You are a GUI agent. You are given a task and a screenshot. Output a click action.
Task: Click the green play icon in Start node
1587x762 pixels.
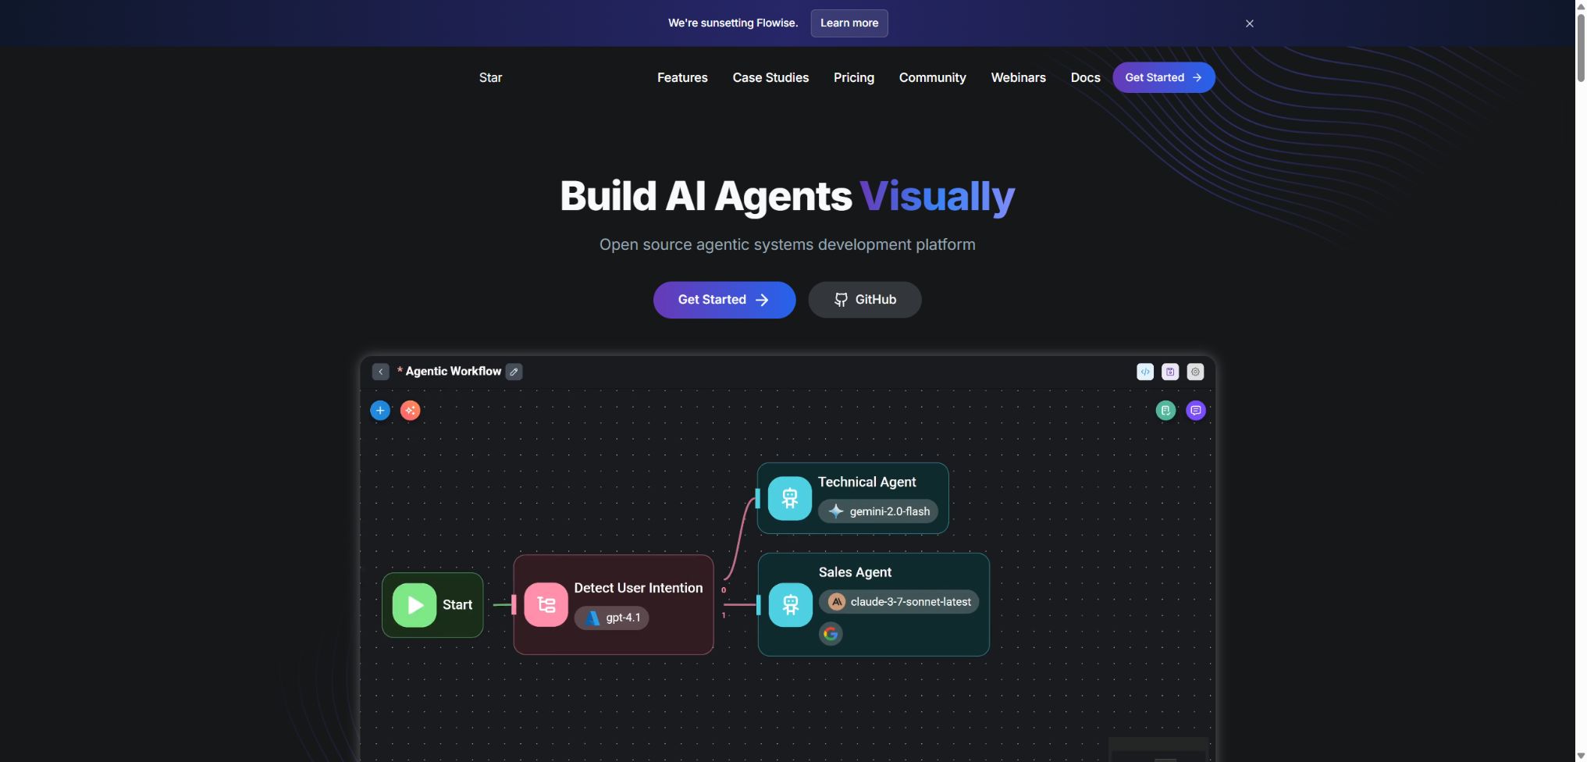point(415,605)
